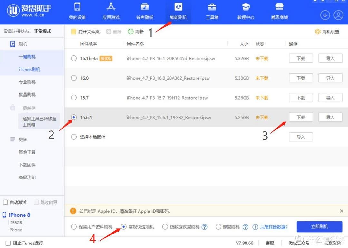Image resolution: width=348 pixels, height=248 pixels.
Task: Download the 16.0 firmware
Action: pyautogui.click(x=301, y=78)
